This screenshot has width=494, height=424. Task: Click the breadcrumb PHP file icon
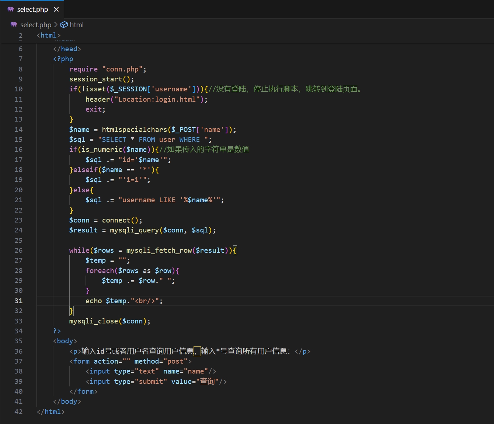[x=14, y=25]
